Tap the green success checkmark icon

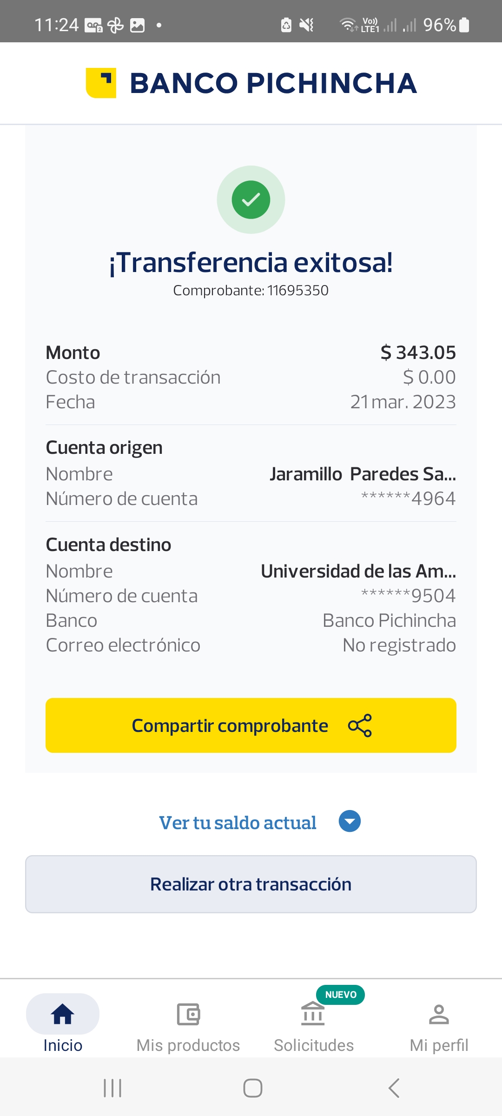point(251,199)
